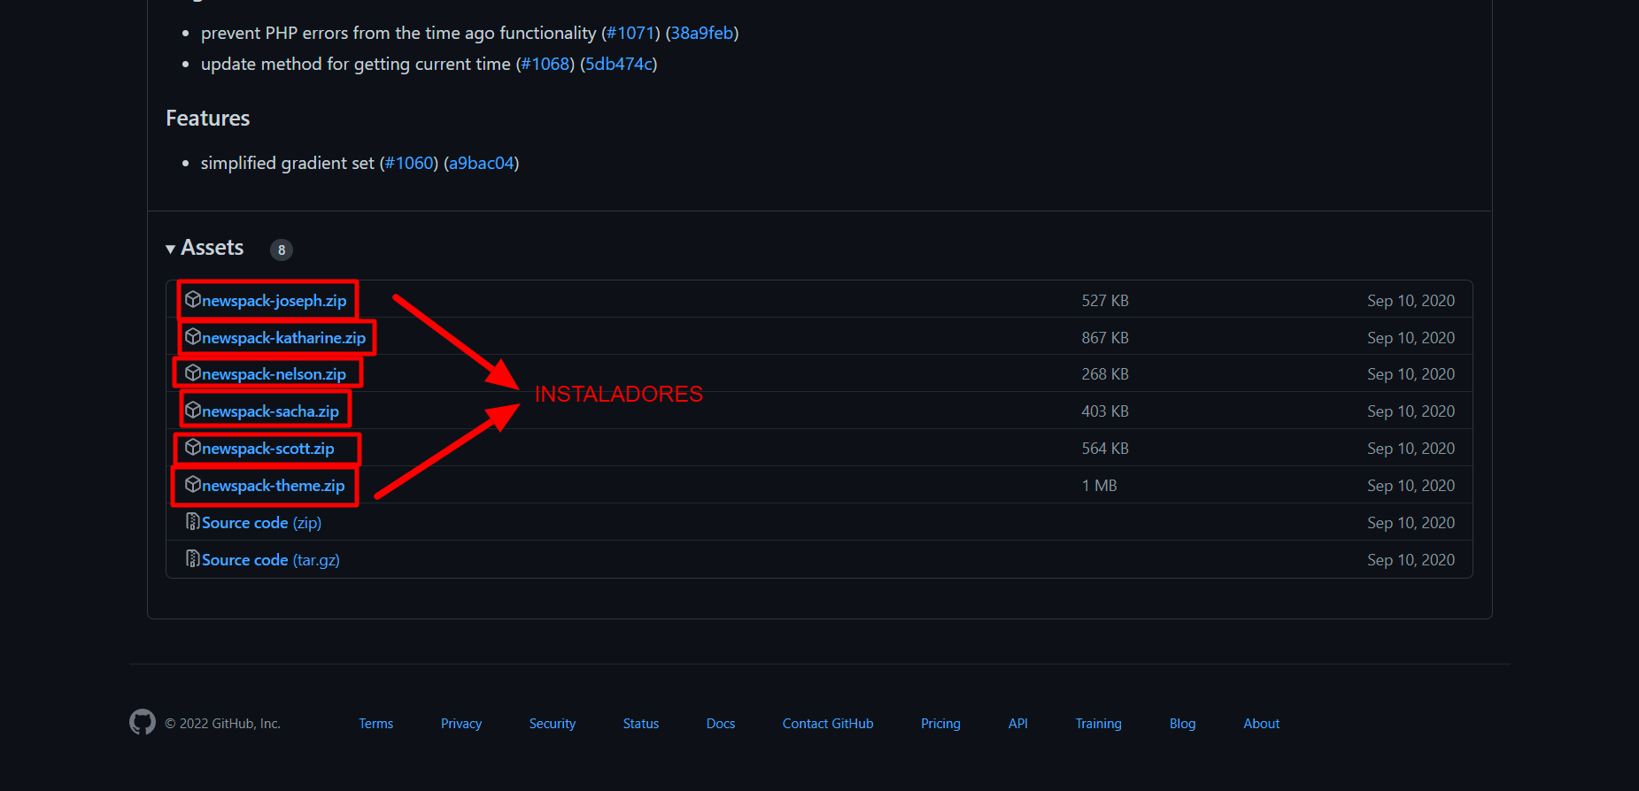Screen dimensions: 1639x791
Task: Click the package icon beside newspack-sacha.zip
Action: point(193,411)
